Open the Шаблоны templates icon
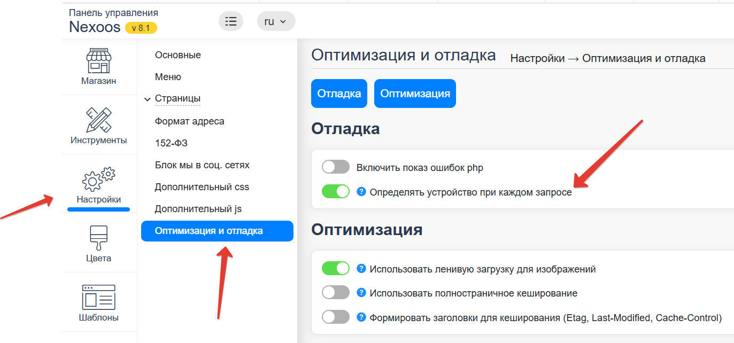734x343 pixels. pos(98,297)
